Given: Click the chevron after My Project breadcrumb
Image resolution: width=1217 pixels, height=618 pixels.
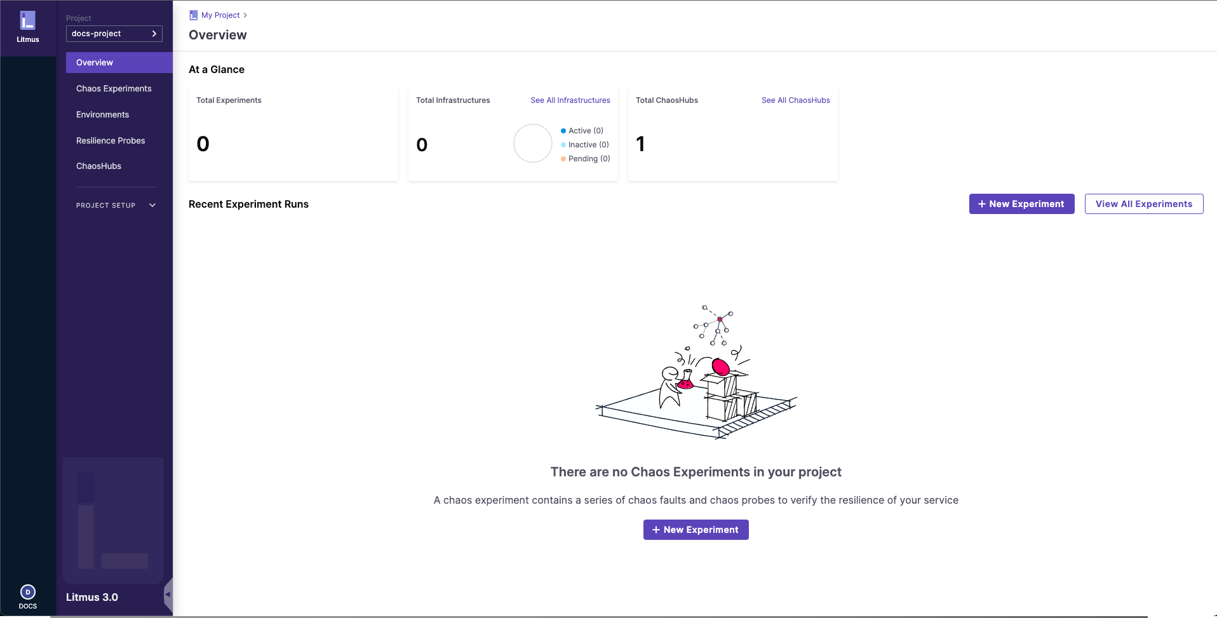Looking at the screenshot, I should pyautogui.click(x=246, y=15).
